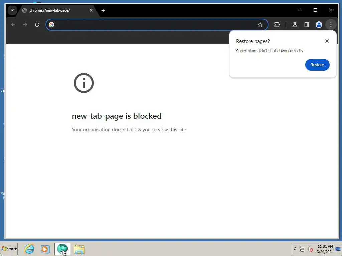This screenshot has width=342, height=256.
Task: Click the Supermium taskbar button
Action: pos(62,249)
